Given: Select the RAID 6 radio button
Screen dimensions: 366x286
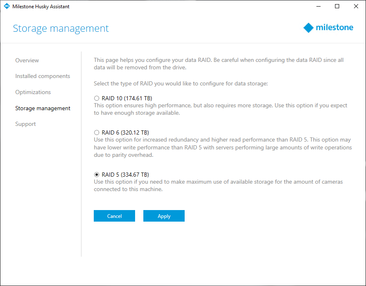Looking at the screenshot, I should pos(97,132).
